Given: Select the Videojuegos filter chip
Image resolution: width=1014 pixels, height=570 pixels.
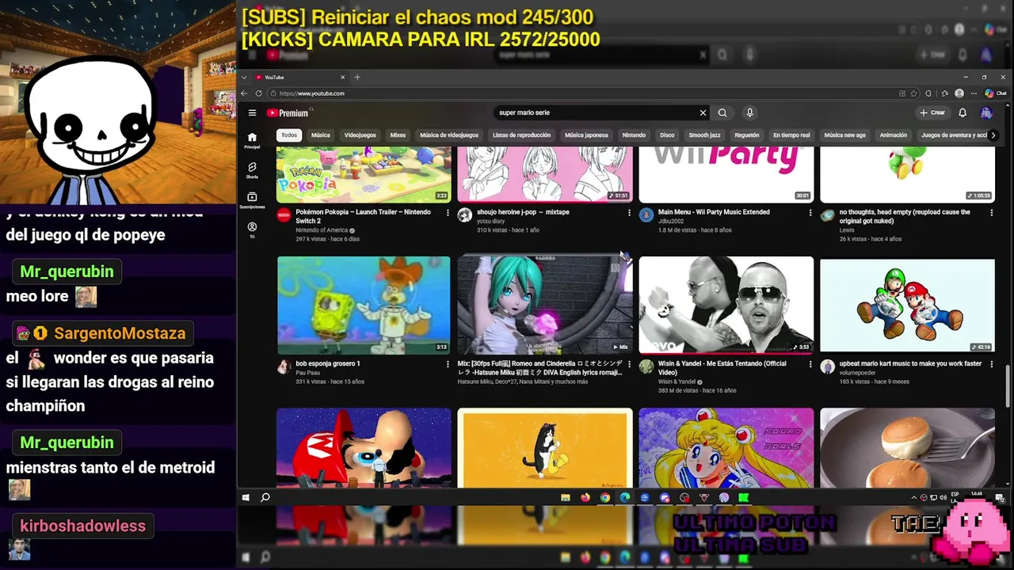Looking at the screenshot, I should click(360, 135).
